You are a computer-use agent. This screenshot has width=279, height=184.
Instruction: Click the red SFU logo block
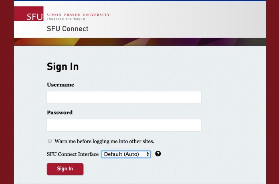click(28, 14)
